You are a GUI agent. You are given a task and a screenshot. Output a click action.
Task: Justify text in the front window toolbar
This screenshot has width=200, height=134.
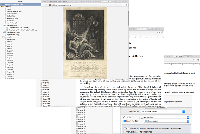pyautogui.click(x=98, y=2)
